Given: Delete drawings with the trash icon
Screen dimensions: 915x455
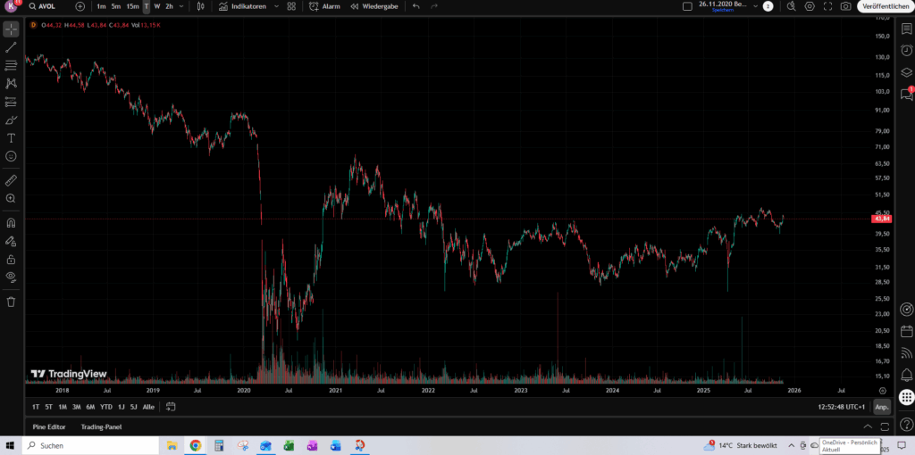Looking at the screenshot, I should tap(11, 302).
